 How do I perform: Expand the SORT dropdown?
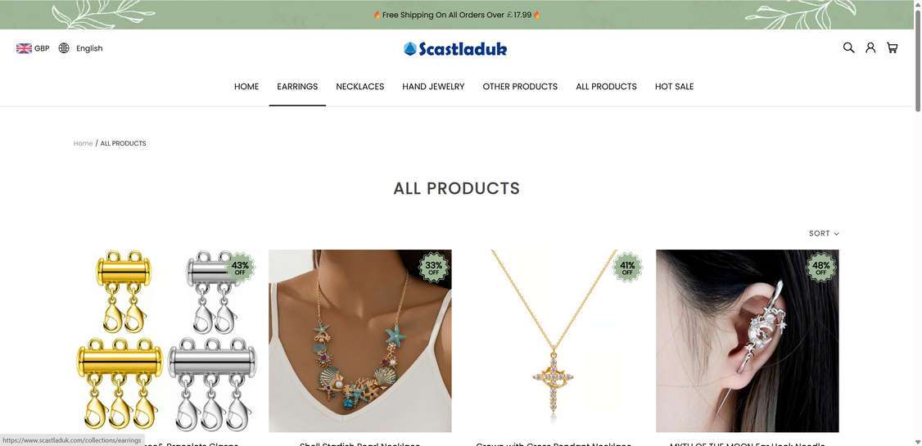point(824,233)
